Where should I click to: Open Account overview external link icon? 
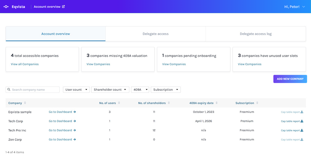64,7
